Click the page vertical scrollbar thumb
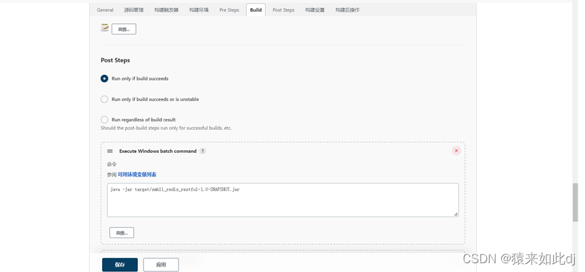Screen dimensions: 585x272 click(575, 202)
